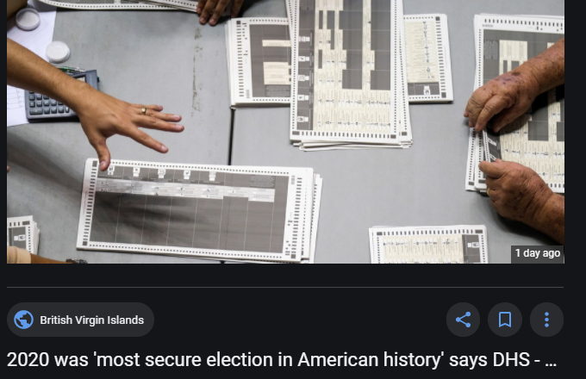
Task: Click the divider line below the photo
Action: (285, 287)
